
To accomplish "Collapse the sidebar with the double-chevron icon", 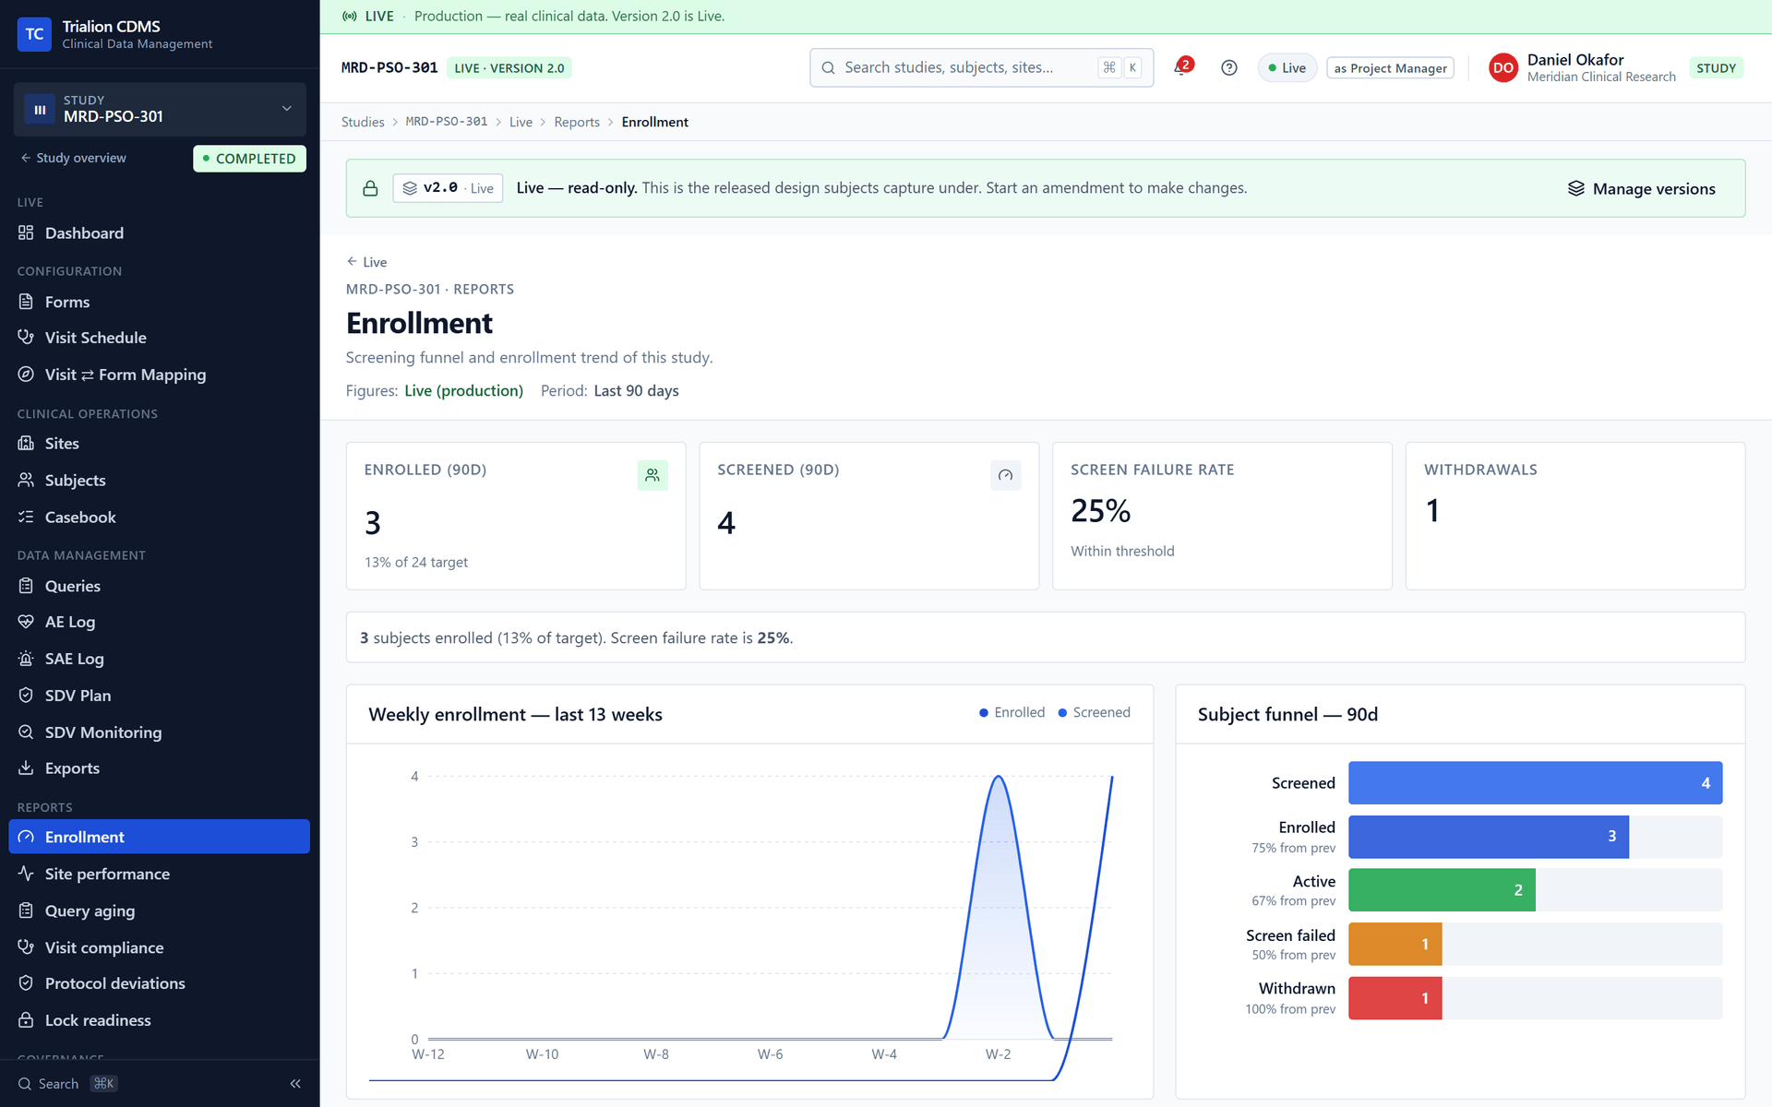I will pyautogui.click(x=295, y=1084).
